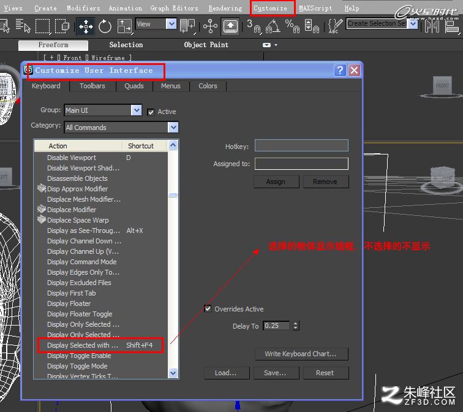Open the ribbon options dropdown arrow
Viewport: 463px width, 412px height.
click(276, 45)
